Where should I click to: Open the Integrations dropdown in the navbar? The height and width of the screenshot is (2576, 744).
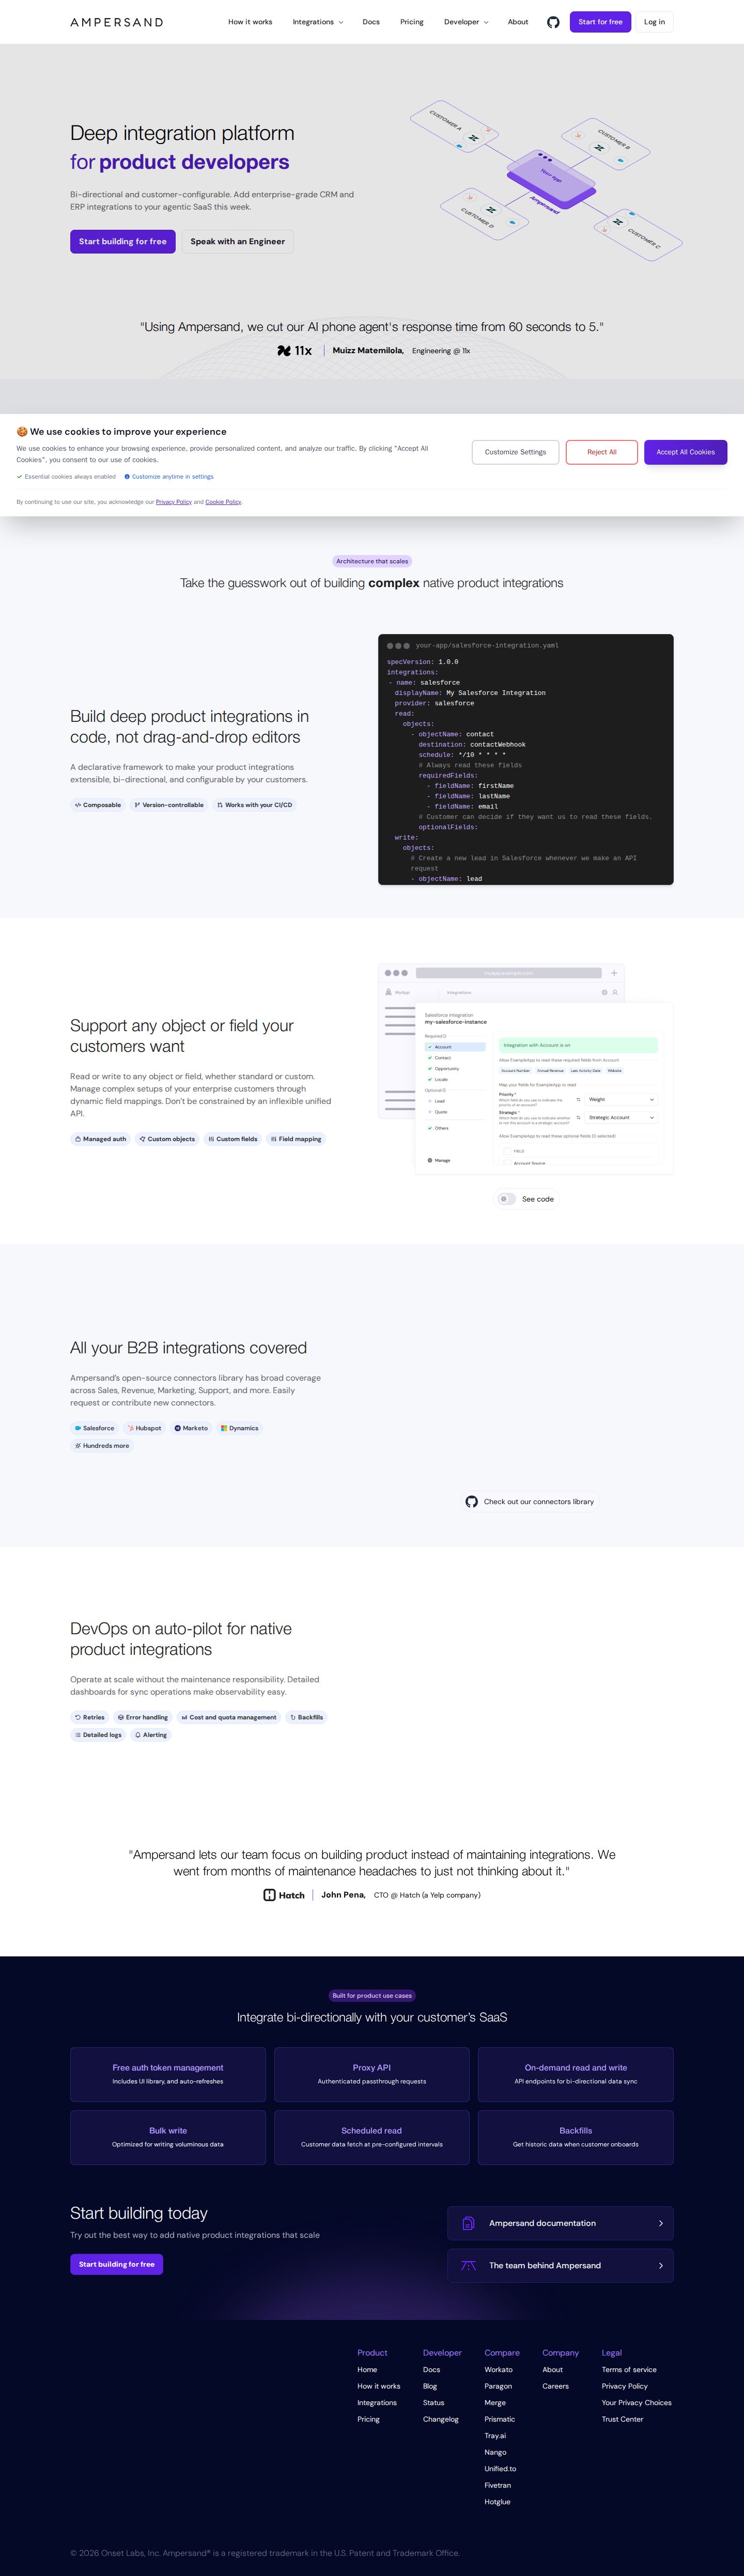(x=317, y=22)
